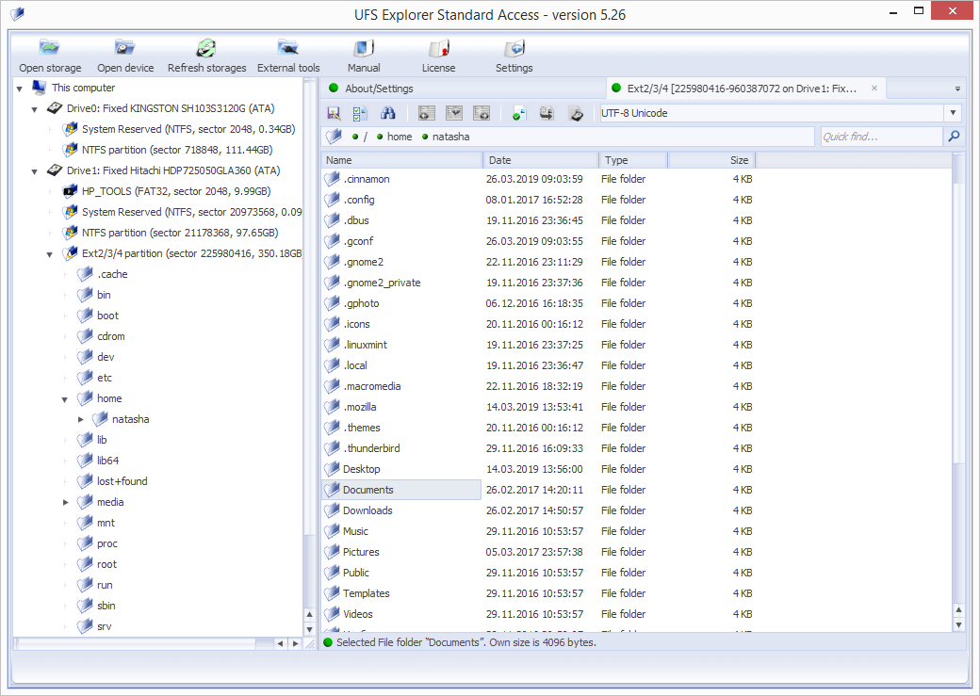Click the License icon

click(x=438, y=49)
